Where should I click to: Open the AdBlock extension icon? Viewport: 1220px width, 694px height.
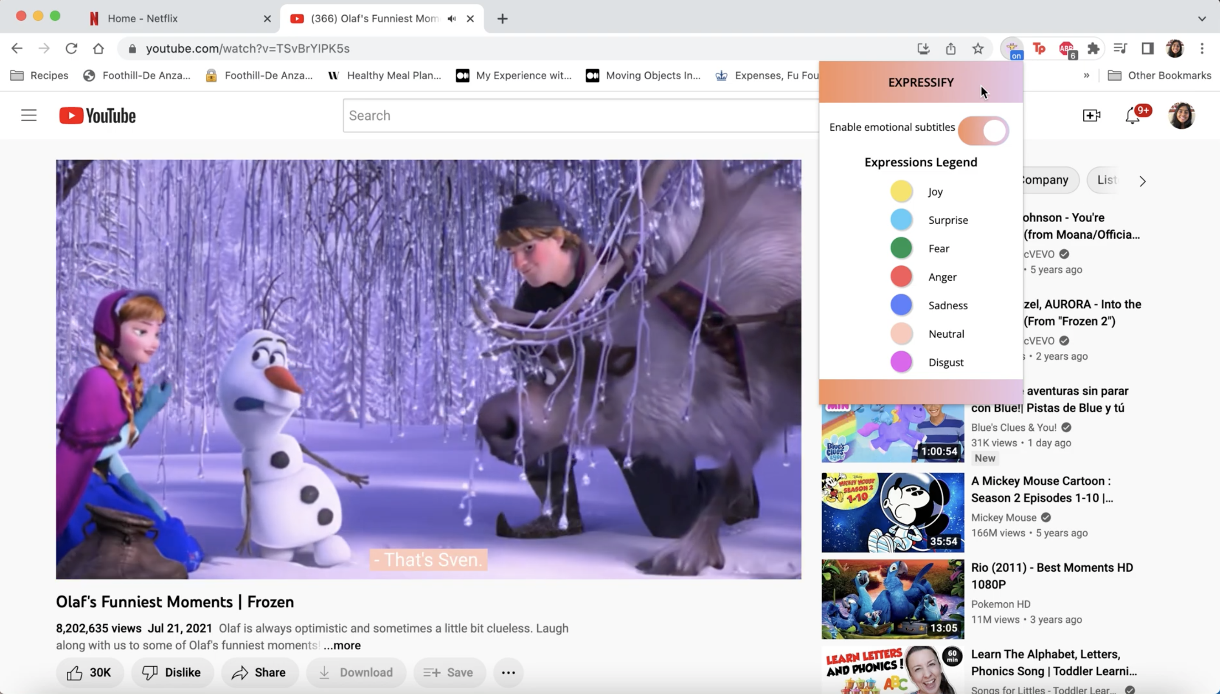point(1067,48)
